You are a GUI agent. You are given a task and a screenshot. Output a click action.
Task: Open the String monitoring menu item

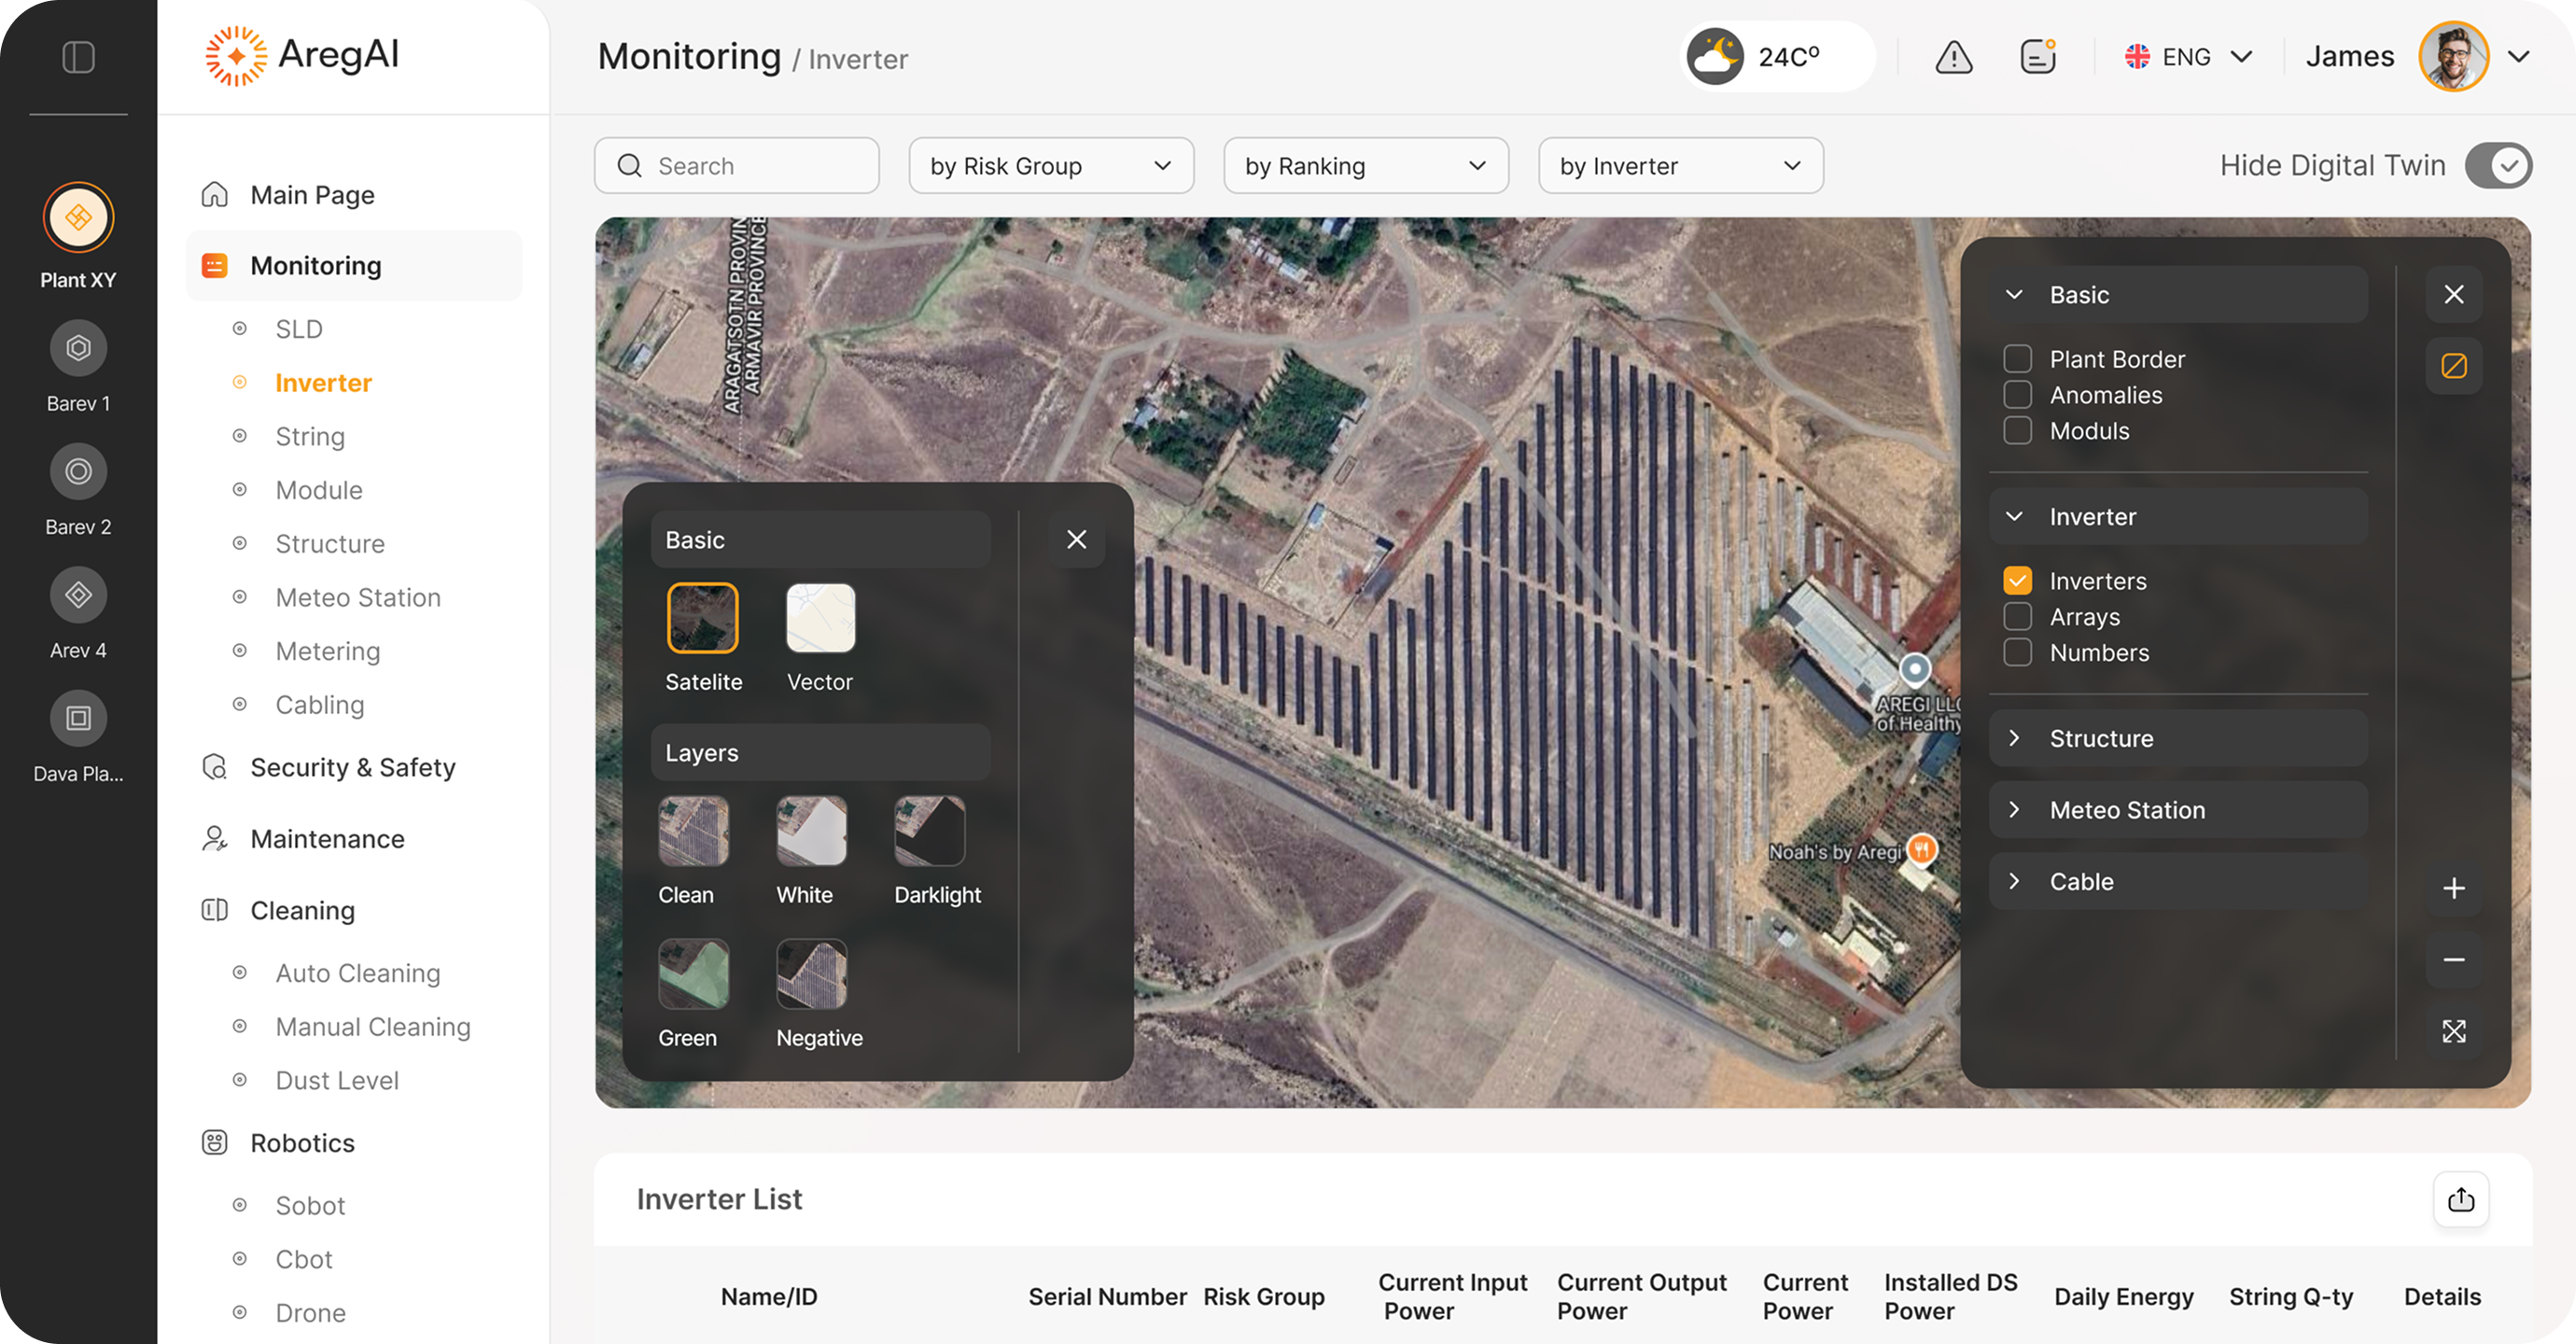[x=310, y=437]
